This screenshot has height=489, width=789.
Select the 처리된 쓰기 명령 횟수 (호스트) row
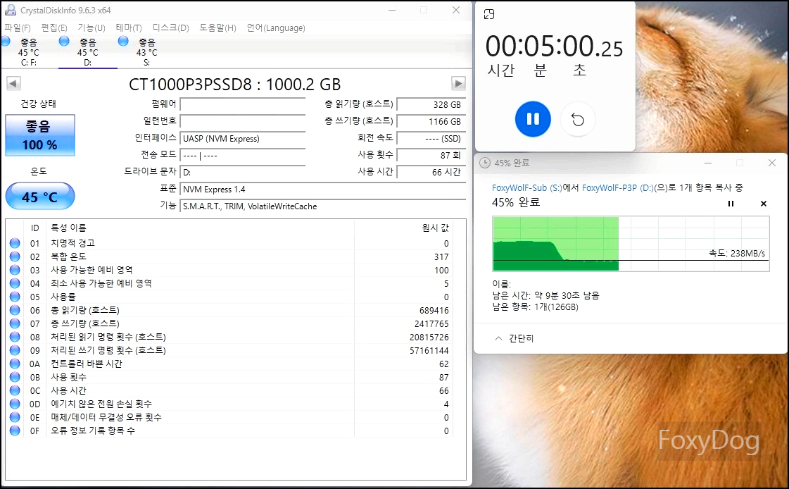click(x=229, y=350)
